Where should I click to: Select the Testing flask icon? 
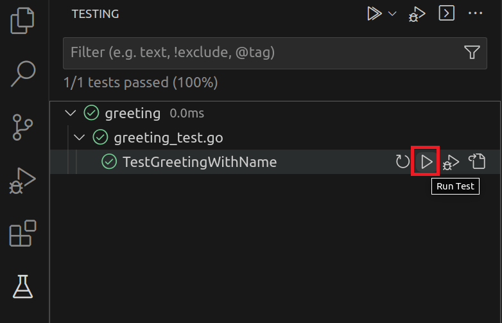coord(23,286)
